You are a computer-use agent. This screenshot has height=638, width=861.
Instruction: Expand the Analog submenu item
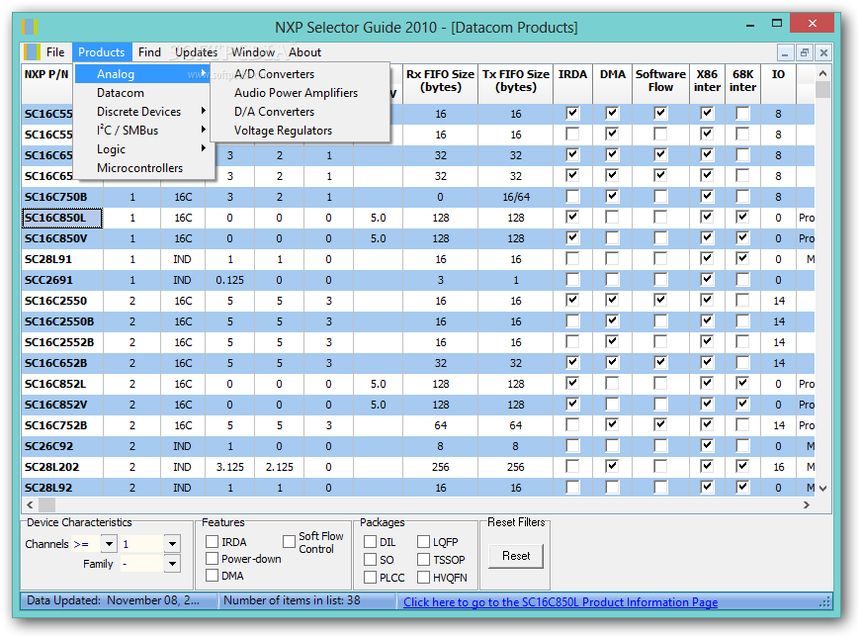coord(143,74)
